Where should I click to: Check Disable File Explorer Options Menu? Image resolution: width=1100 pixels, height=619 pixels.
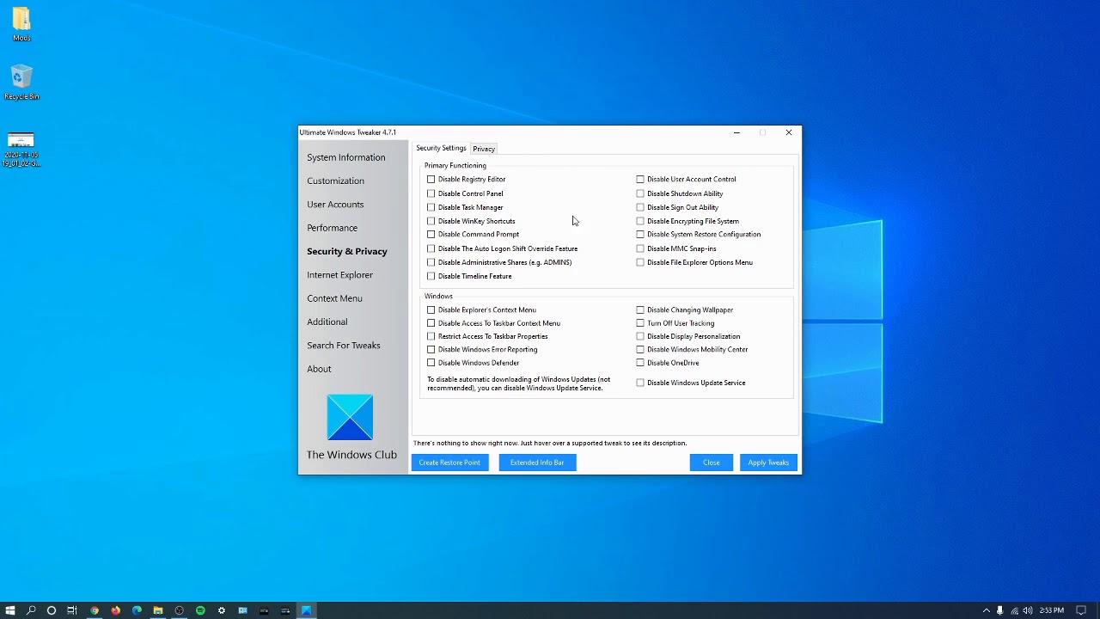click(640, 262)
